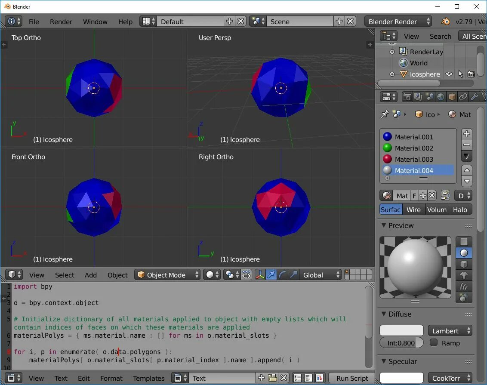Move material slot down in the list
This screenshot has height=385, width=487.
coord(466,182)
